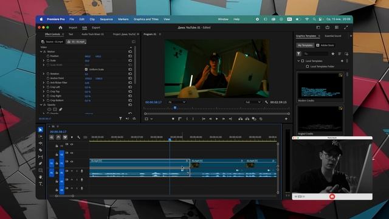Toggle V1 track output eye icon
389x219 pixels.
(72, 162)
